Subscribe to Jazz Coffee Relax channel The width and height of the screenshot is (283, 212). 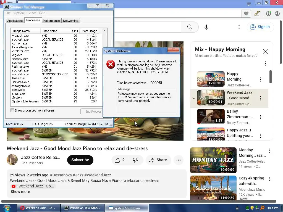point(80,160)
